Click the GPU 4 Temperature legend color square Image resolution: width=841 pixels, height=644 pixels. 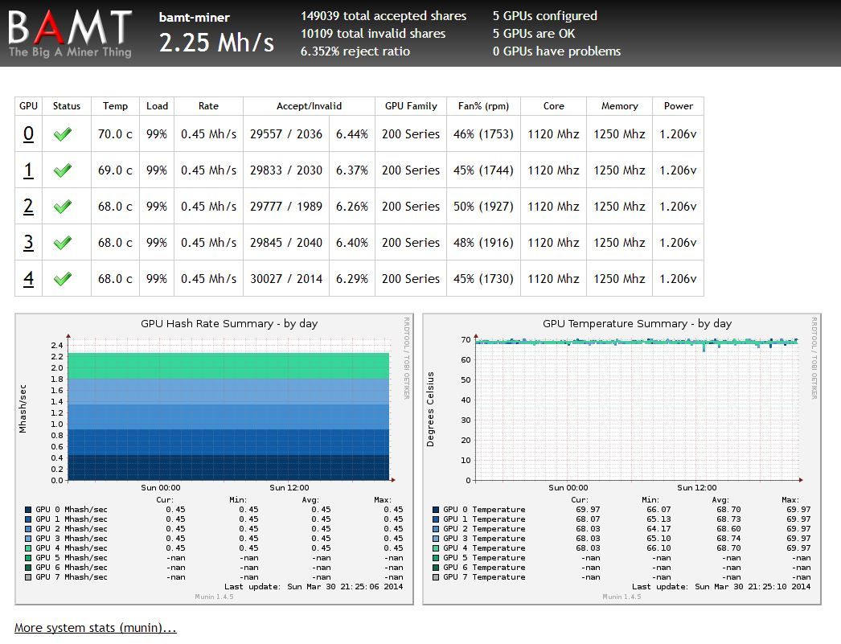[x=436, y=548]
